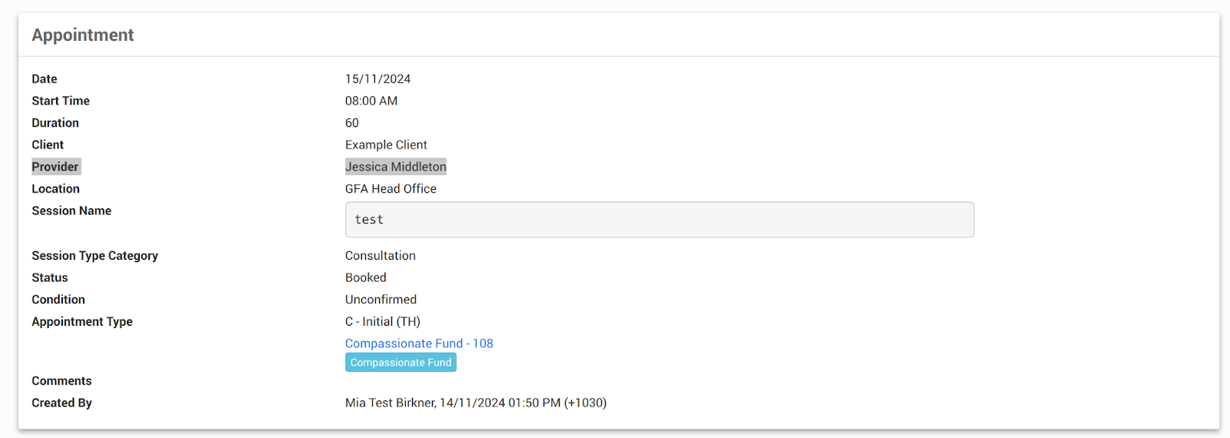Click the Duration value 60
1230x438 pixels.
(351, 123)
